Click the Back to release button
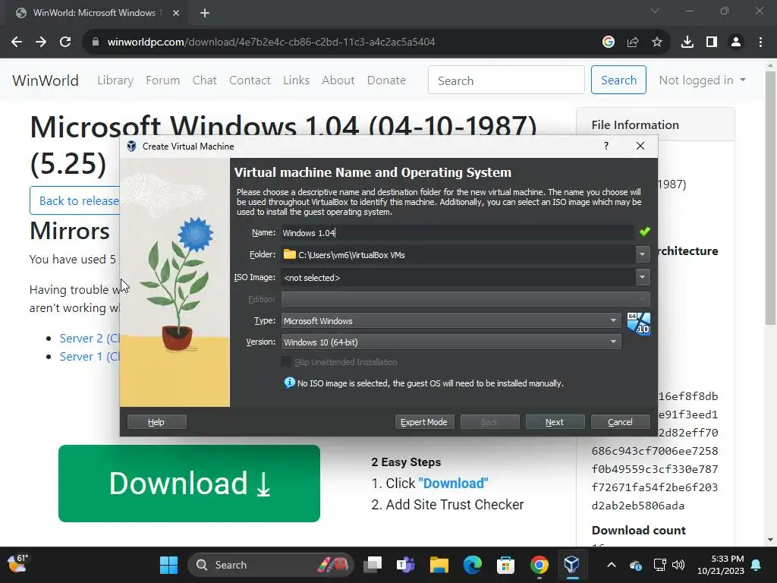 [75, 200]
